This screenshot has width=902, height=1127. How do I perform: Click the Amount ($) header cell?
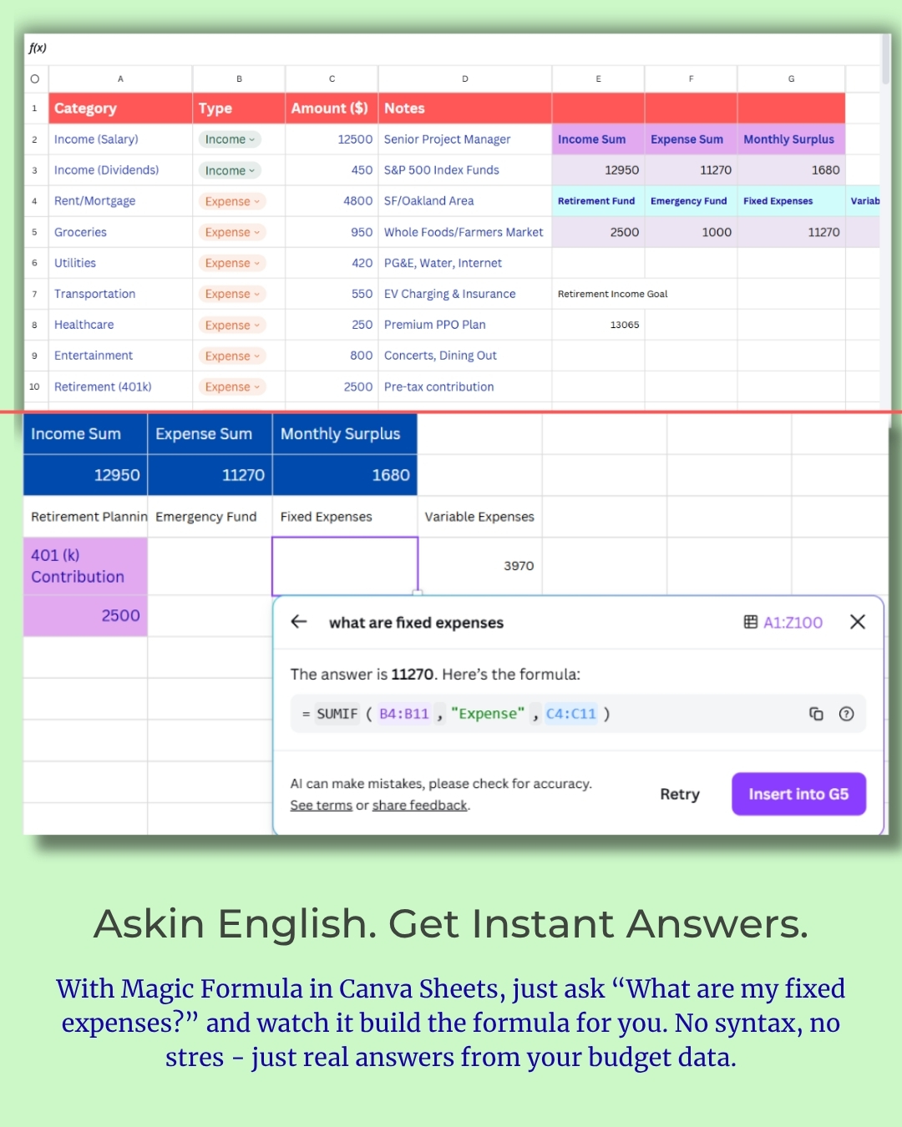click(x=332, y=109)
